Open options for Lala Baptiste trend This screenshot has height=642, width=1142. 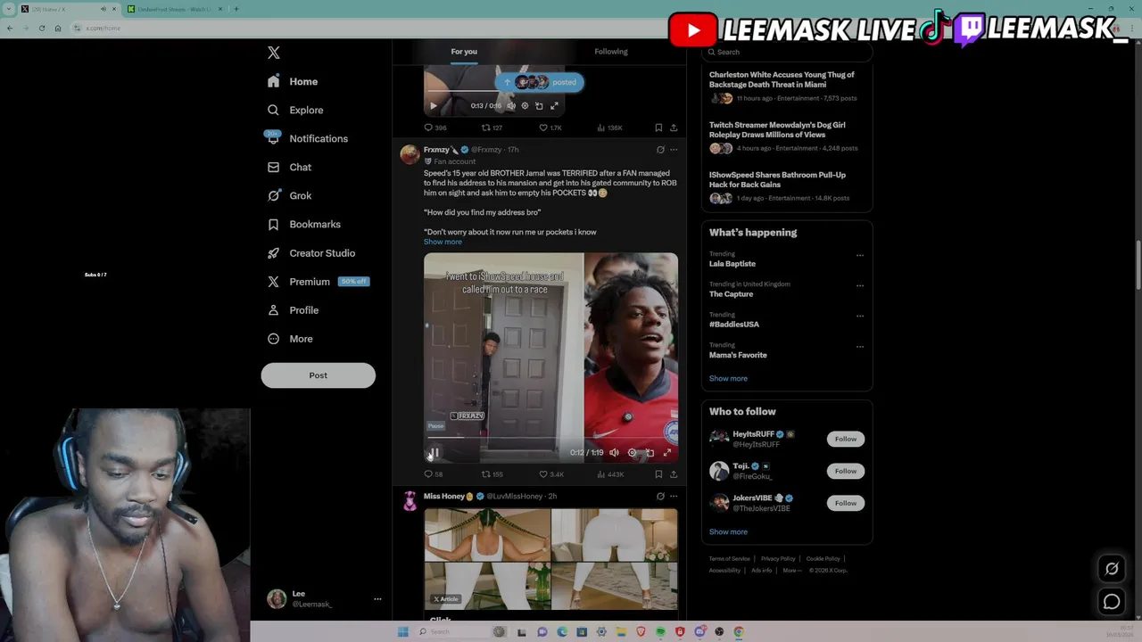coord(860,255)
